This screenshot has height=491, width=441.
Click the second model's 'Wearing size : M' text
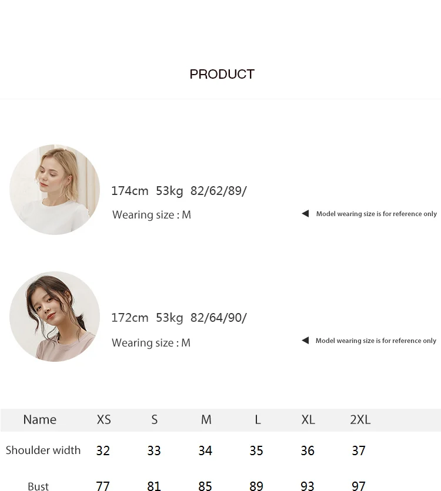151,342
